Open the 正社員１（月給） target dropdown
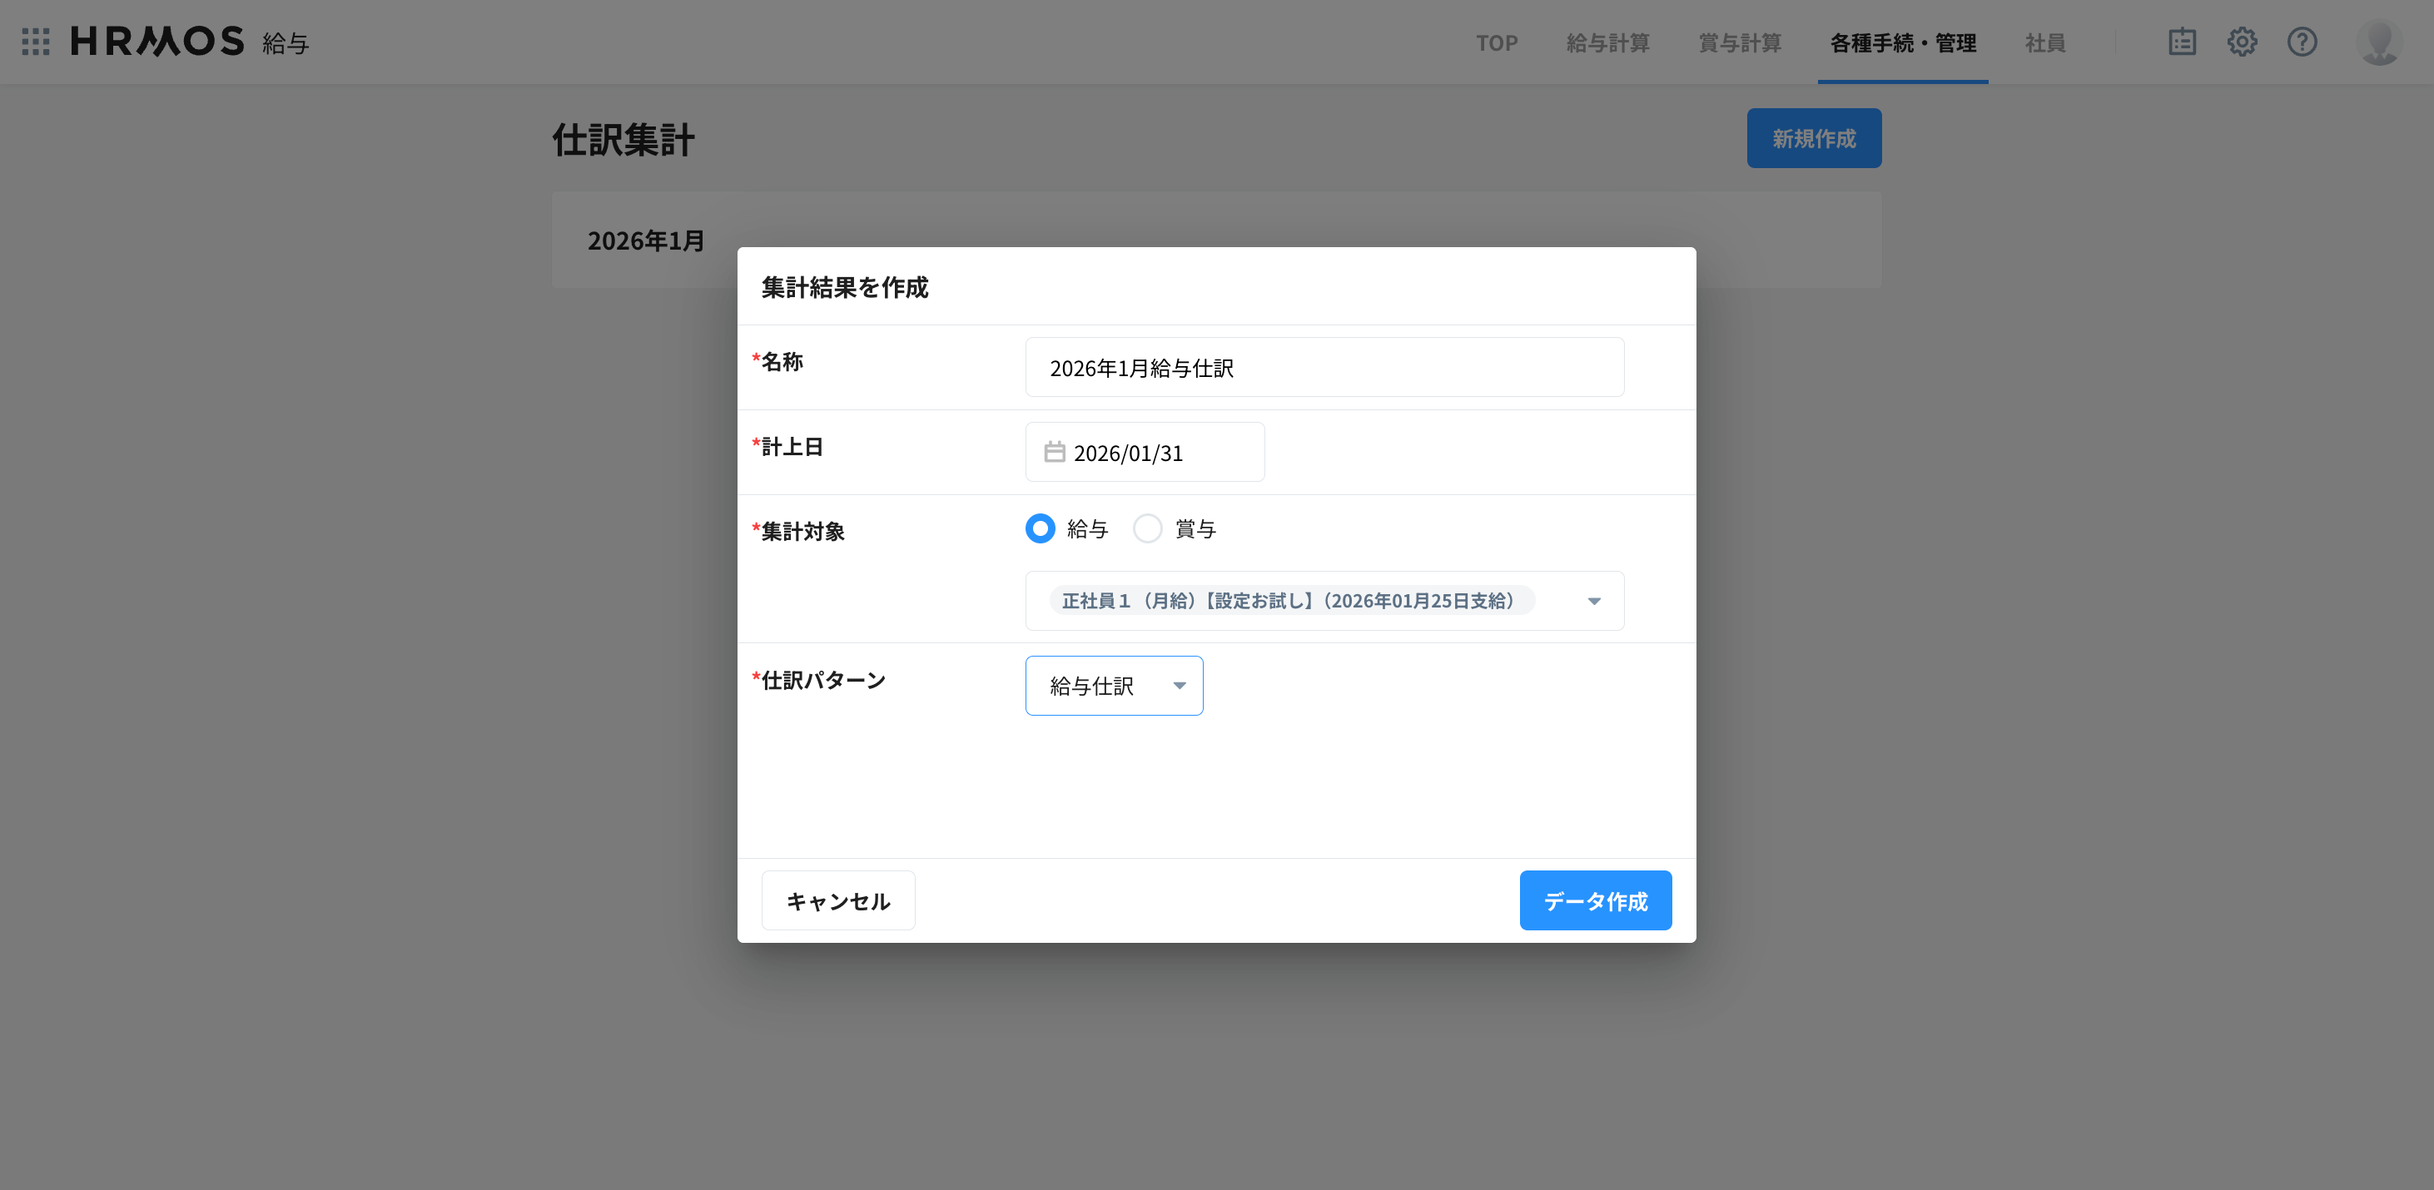Image resolution: width=2434 pixels, height=1190 pixels. 1323,601
